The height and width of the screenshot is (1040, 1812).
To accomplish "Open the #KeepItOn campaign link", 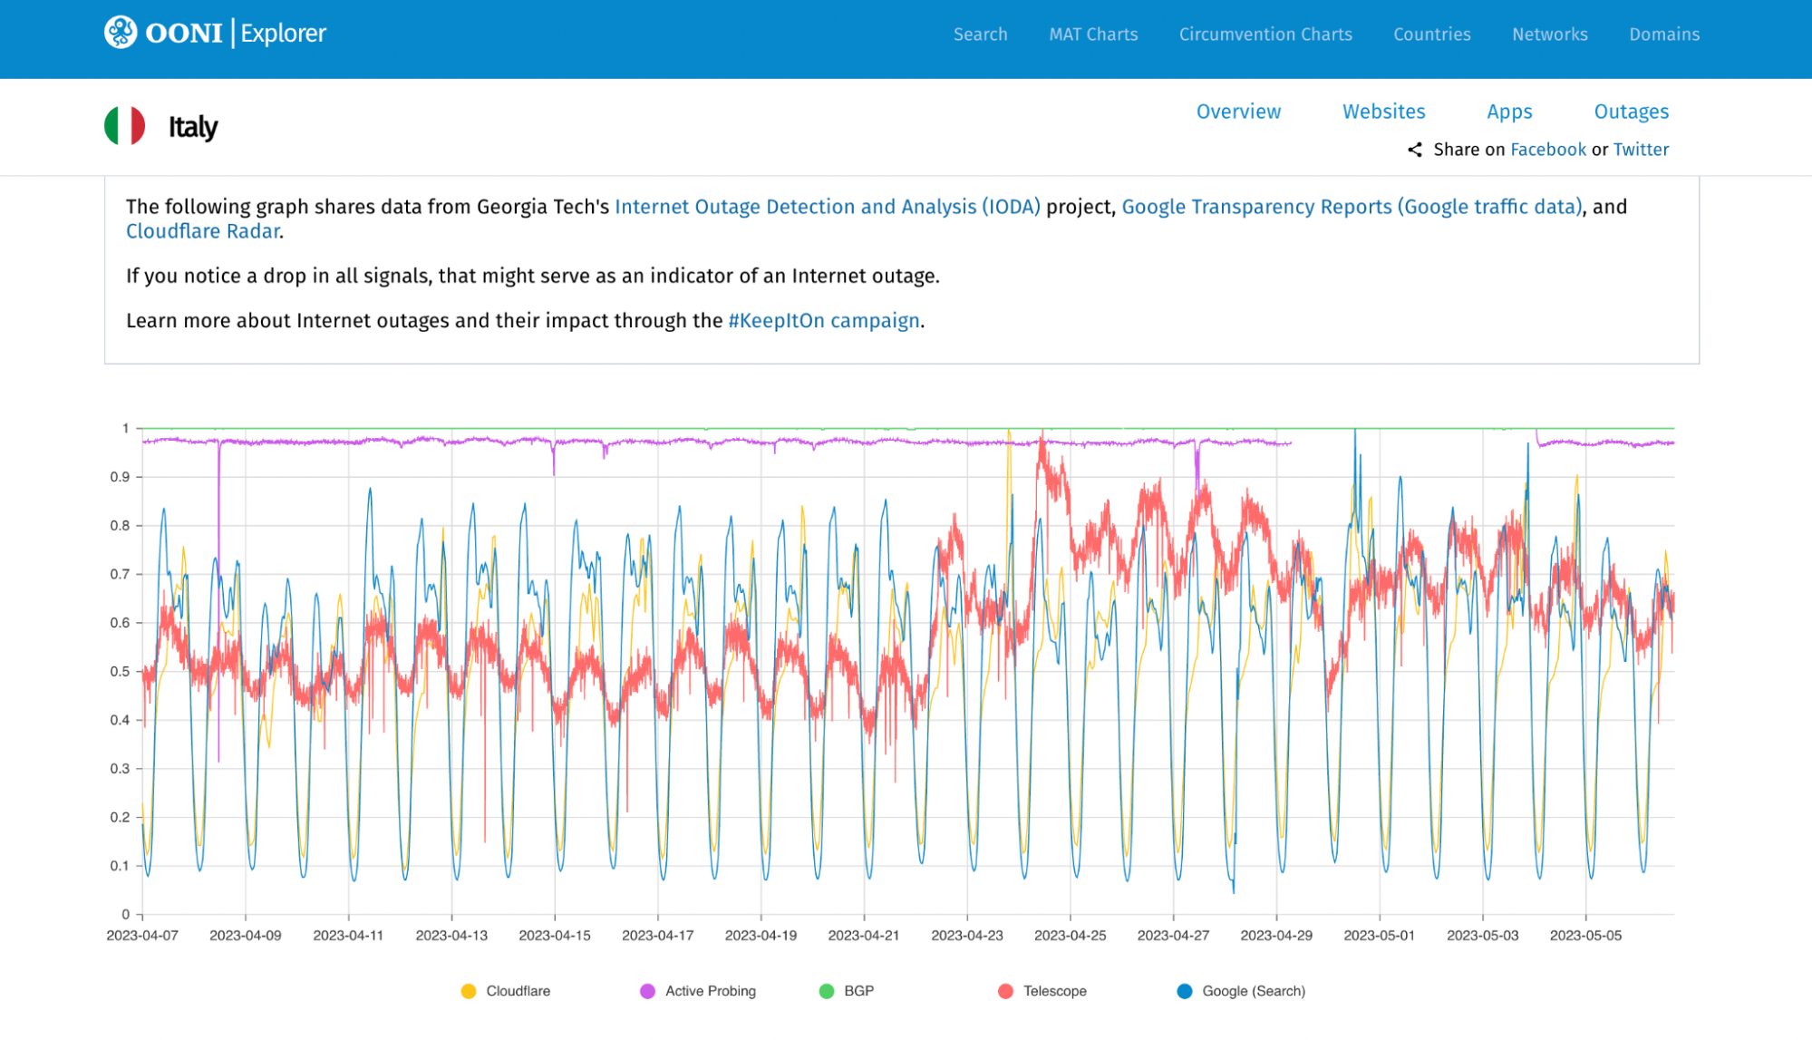I will 824,321.
